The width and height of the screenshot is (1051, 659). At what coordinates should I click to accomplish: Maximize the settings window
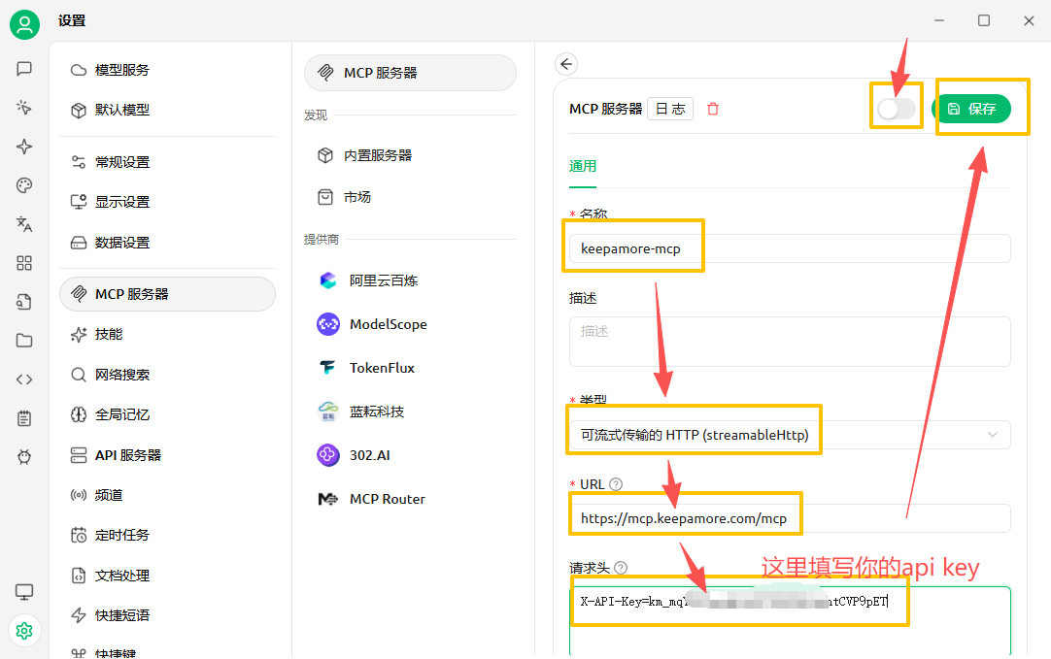[x=984, y=20]
